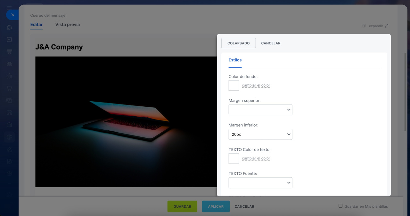Open the pencil signature icon in the sidebar

pos(9,149)
